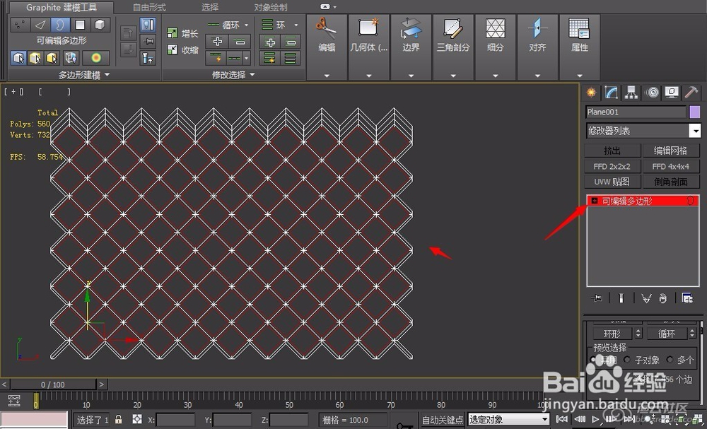Select 禁用 preview selection radio
The height and width of the screenshot is (429, 707).
tap(593, 360)
